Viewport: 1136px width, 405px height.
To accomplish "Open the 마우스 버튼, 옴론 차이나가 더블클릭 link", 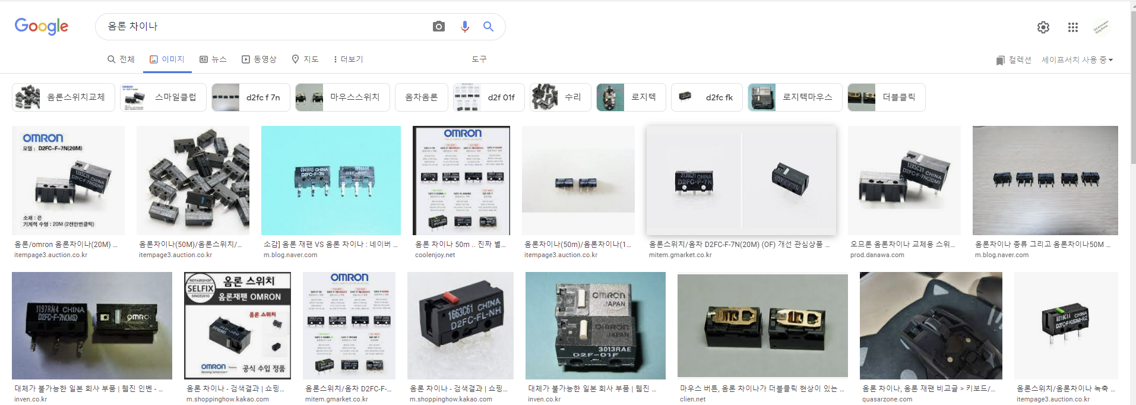I will tap(762, 389).
